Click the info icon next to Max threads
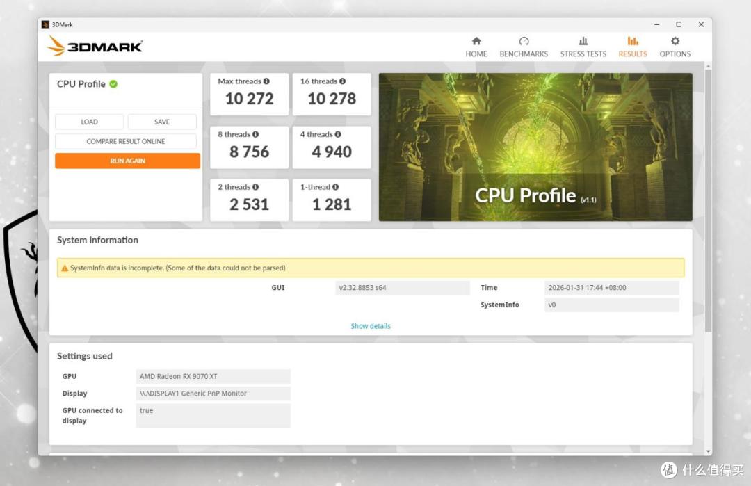This screenshot has width=751, height=486. pyautogui.click(x=266, y=81)
